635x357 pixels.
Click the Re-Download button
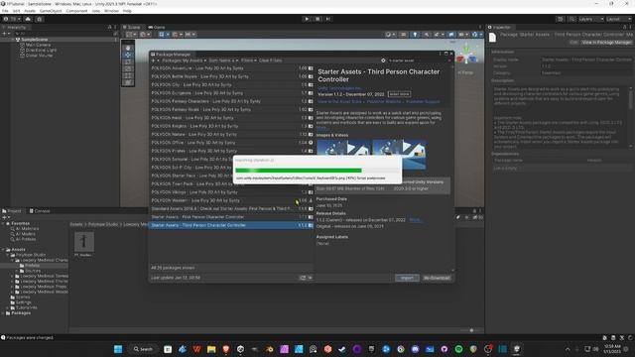(x=437, y=278)
